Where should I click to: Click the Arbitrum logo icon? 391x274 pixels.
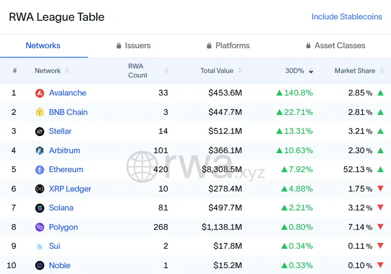pyautogui.click(x=40, y=151)
